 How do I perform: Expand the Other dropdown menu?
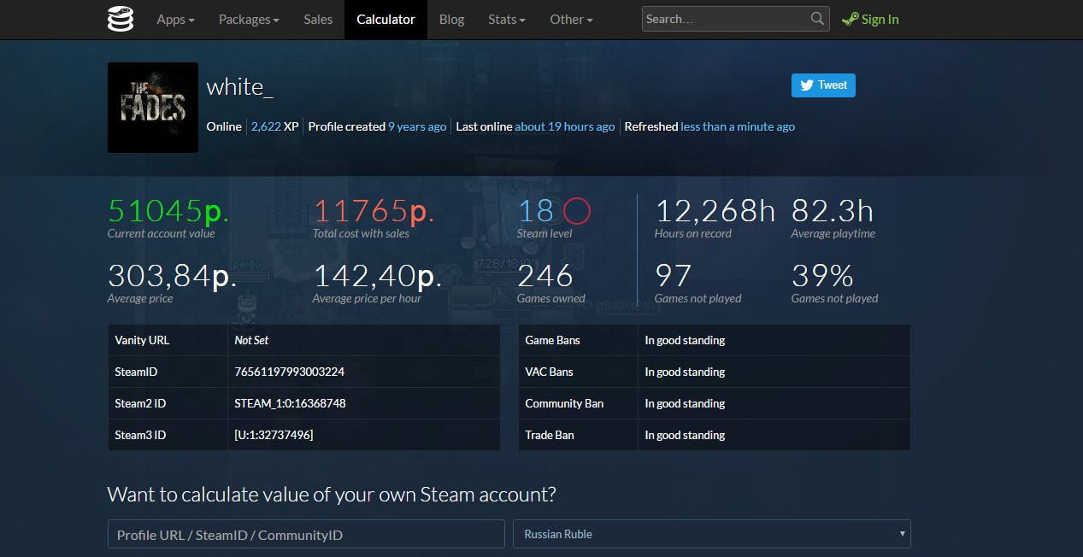[x=571, y=19]
